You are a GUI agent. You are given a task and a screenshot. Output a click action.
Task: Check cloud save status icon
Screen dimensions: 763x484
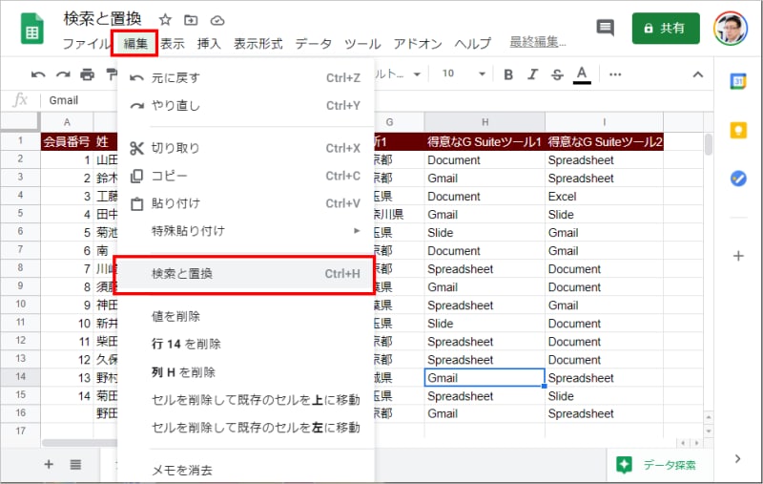pos(217,20)
